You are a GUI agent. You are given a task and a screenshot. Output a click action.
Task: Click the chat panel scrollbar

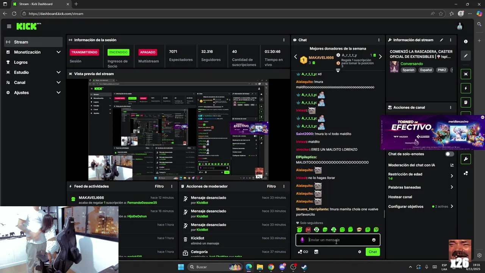point(384,214)
